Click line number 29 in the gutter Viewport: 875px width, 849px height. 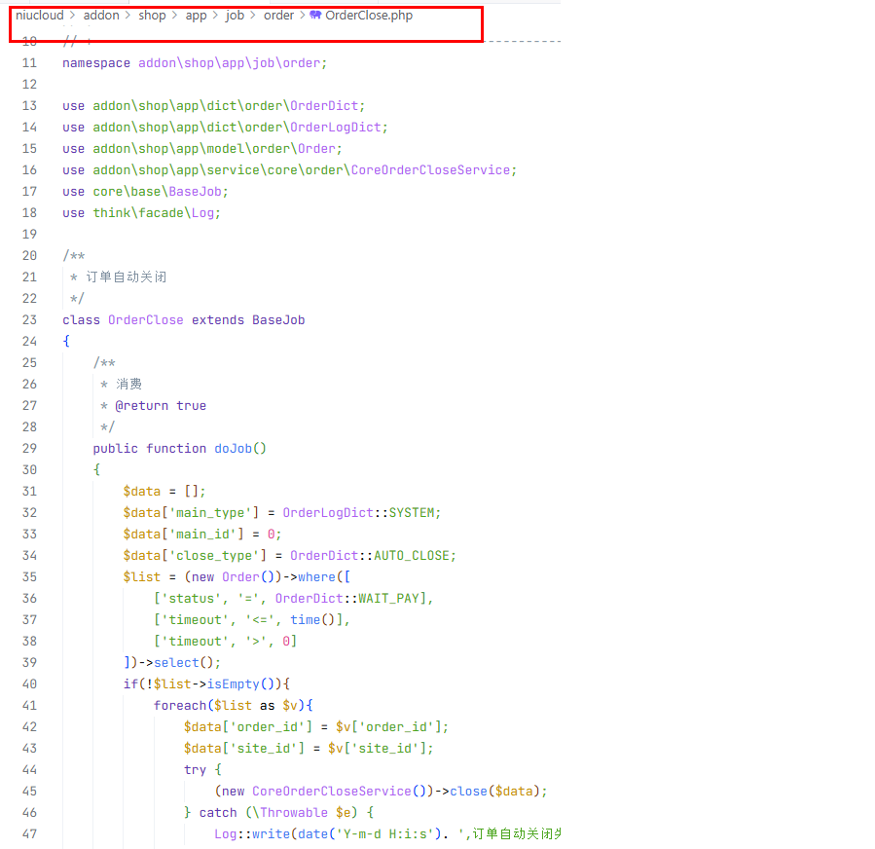tap(29, 448)
